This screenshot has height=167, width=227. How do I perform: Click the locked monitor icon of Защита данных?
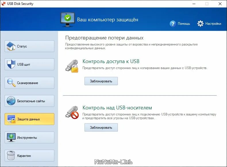pos(11,119)
